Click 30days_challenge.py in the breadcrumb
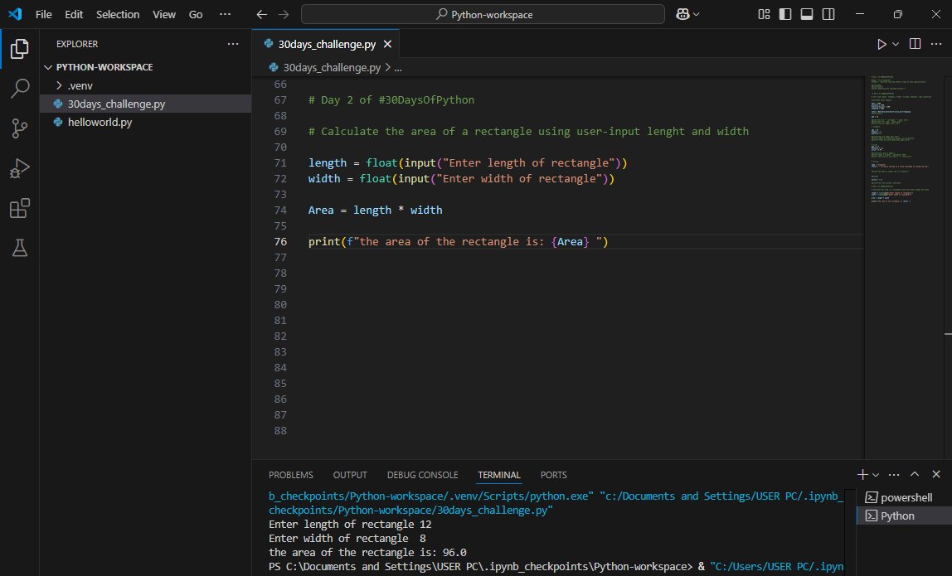 click(332, 67)
